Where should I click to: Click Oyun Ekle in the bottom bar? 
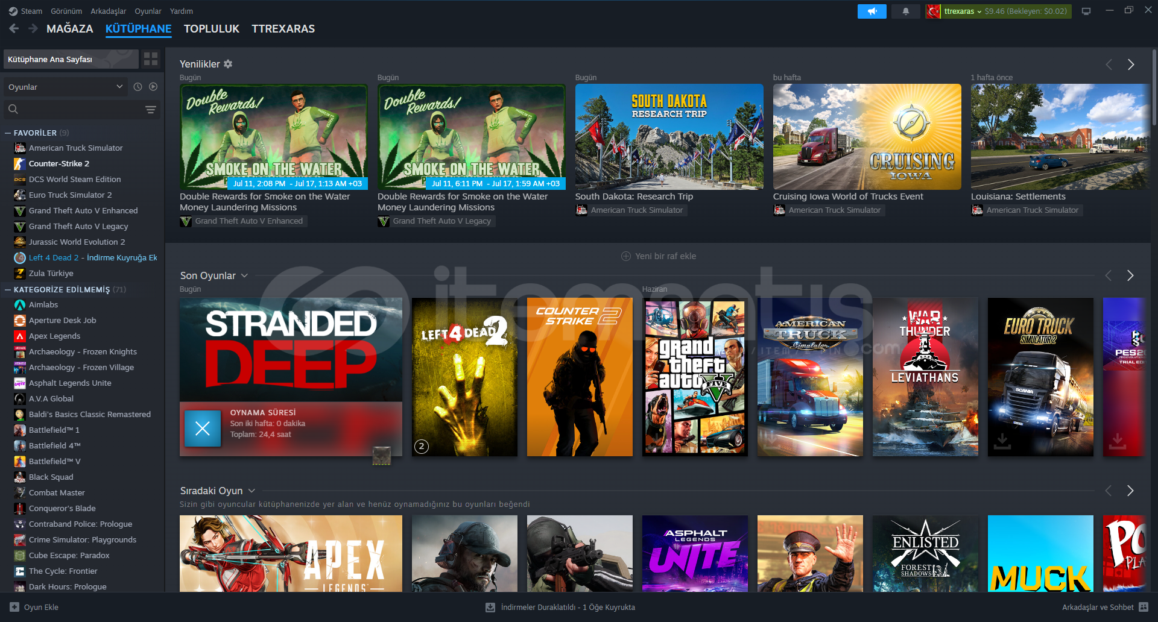41,607
